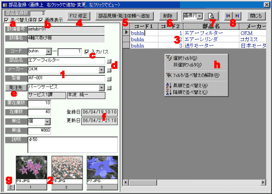272x194 pixels.
Task: Jump to last record navigation icon
Action: click(237, 16)
